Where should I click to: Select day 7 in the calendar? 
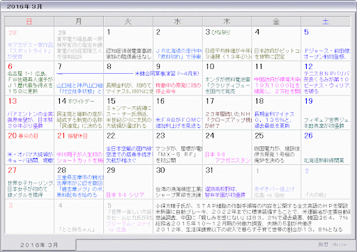[79, 78]
